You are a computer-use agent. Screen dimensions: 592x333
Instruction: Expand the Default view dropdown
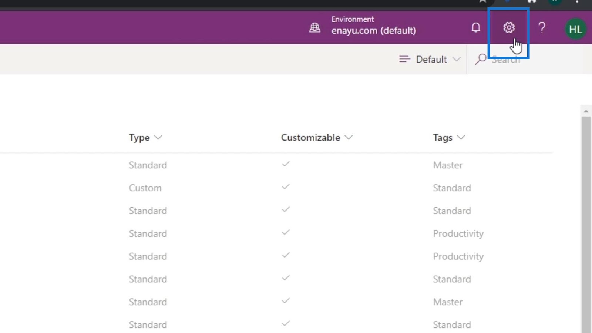tap(457, 59)
